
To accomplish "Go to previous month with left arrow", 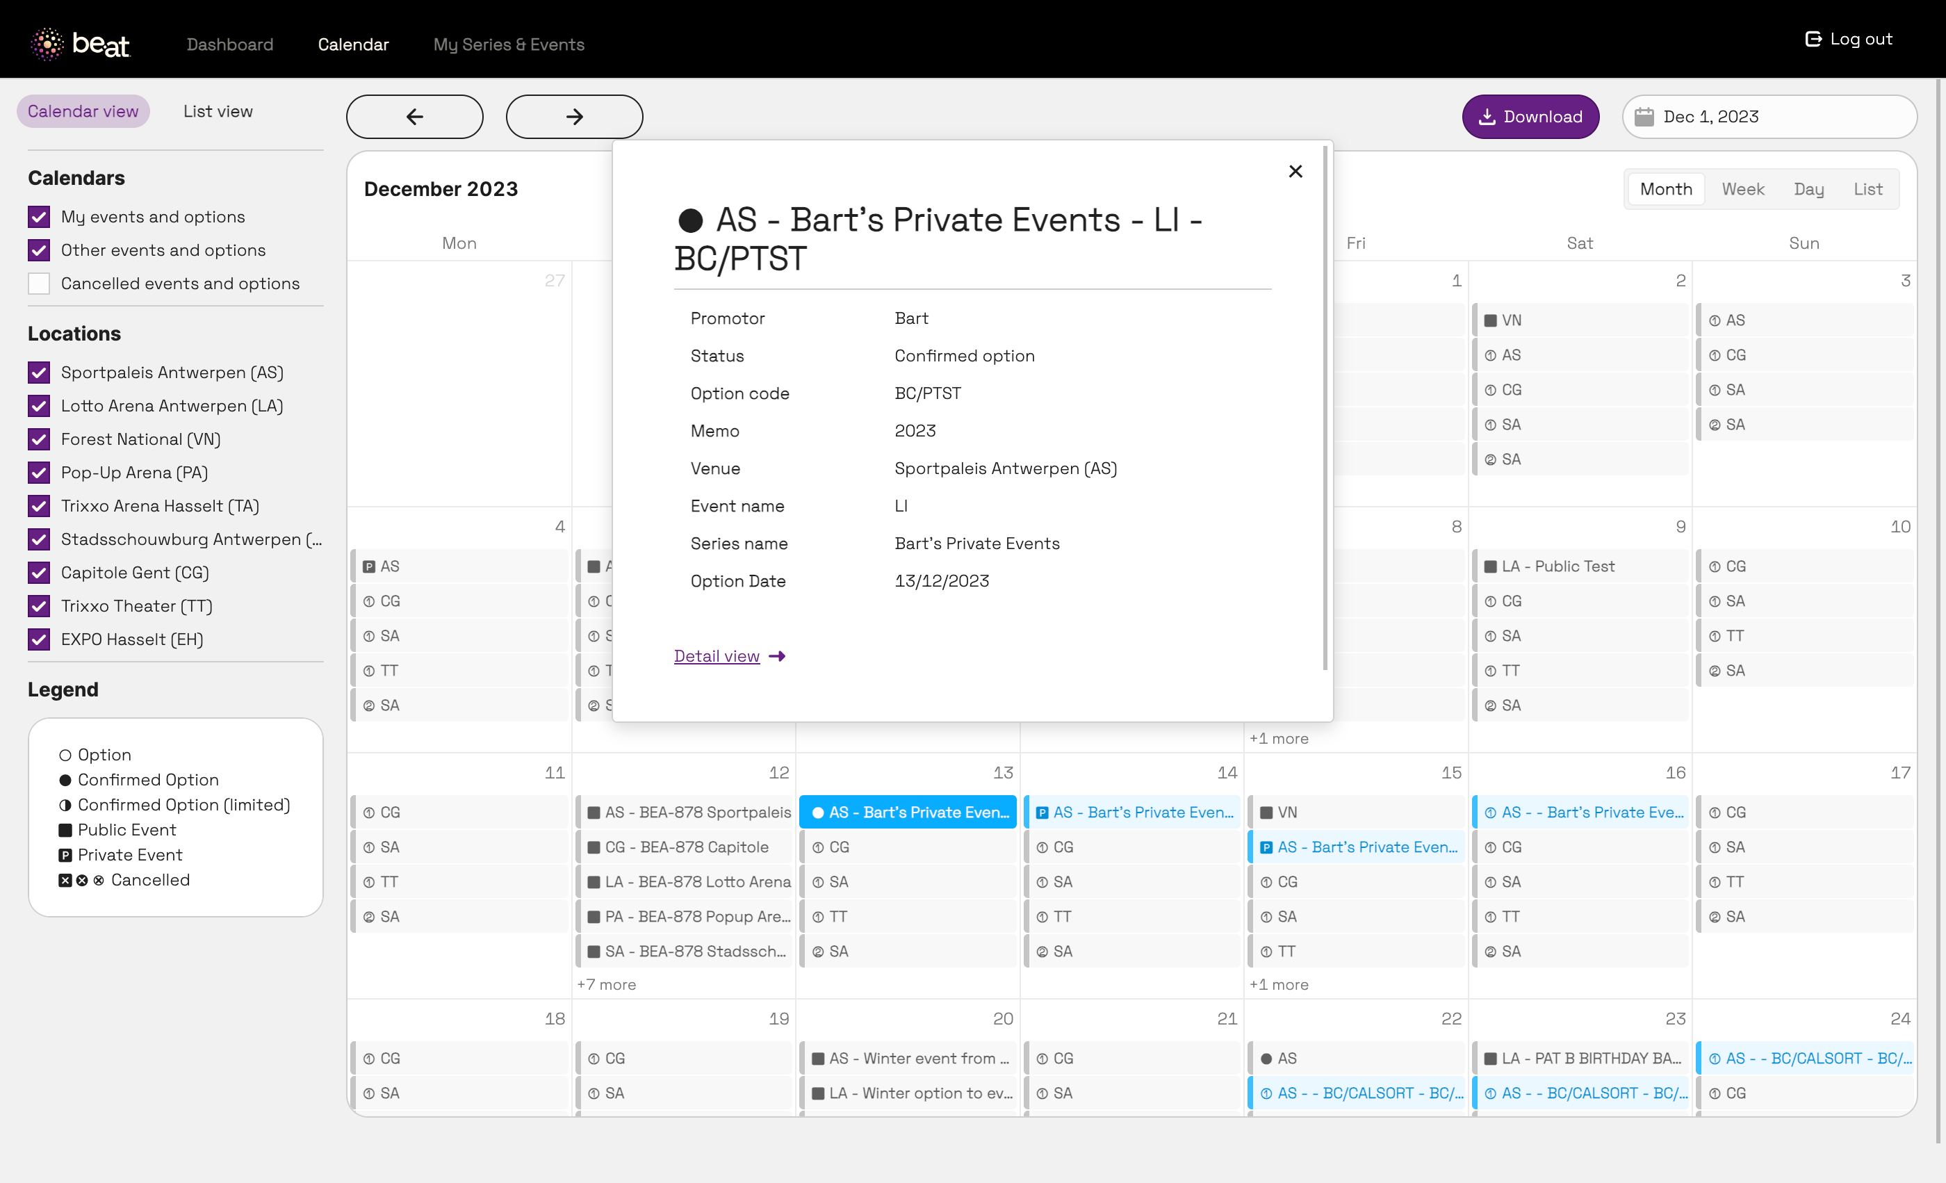I will [415, 117].
